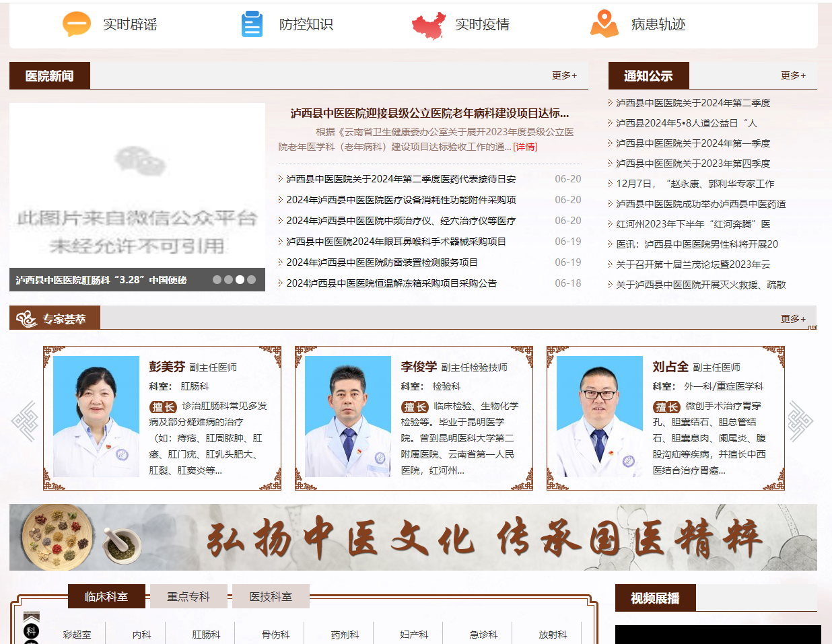The width and height of the screenshot is (832, 644).
Task: Open news on 医疗设备消耗性功能附件采购项
Action: [401, 200]
